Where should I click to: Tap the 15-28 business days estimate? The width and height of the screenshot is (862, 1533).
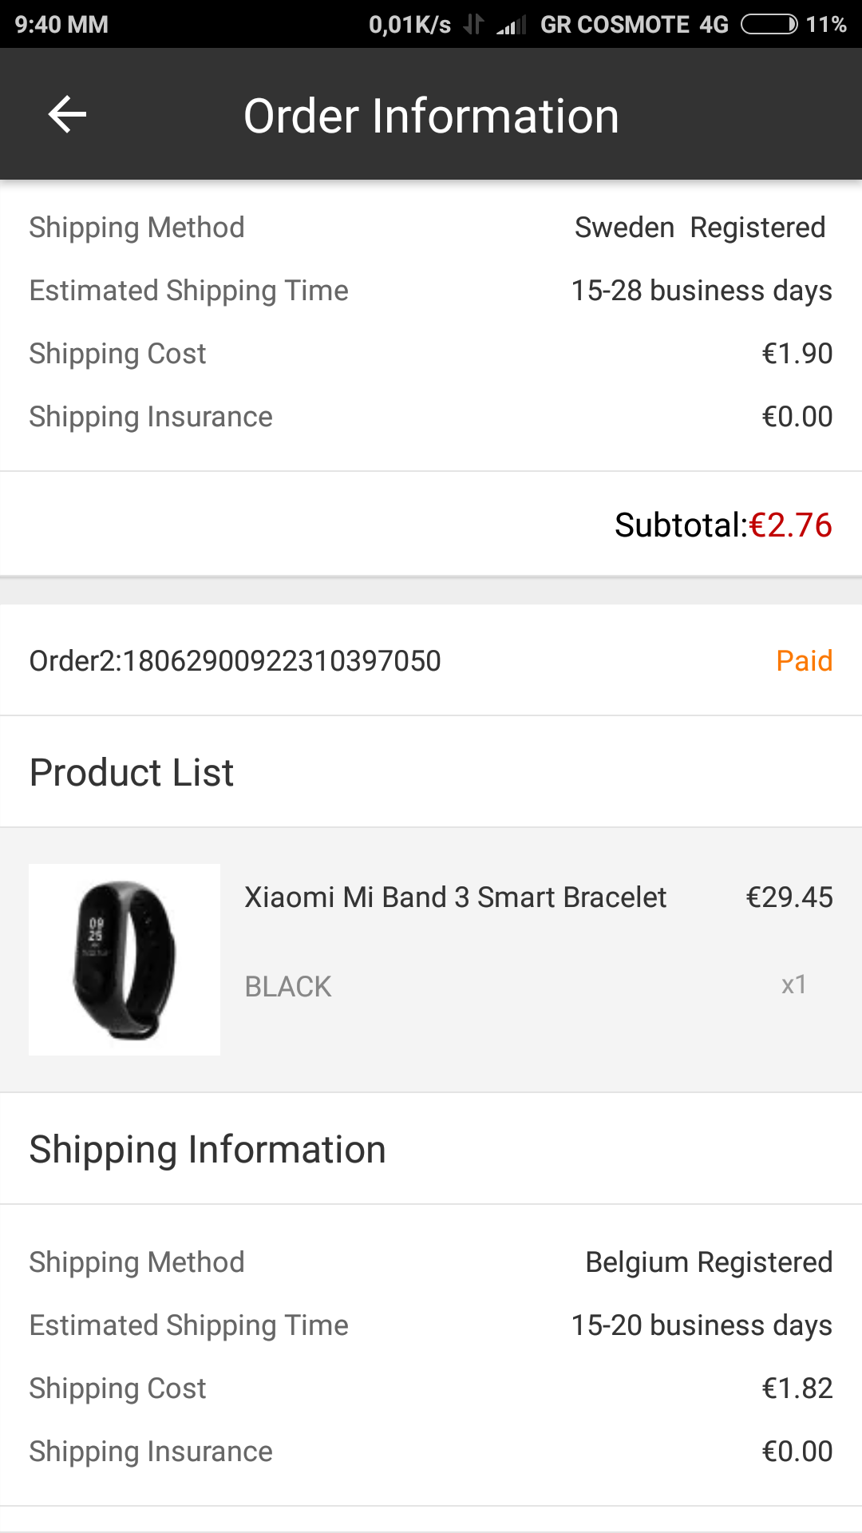[702, 291]
